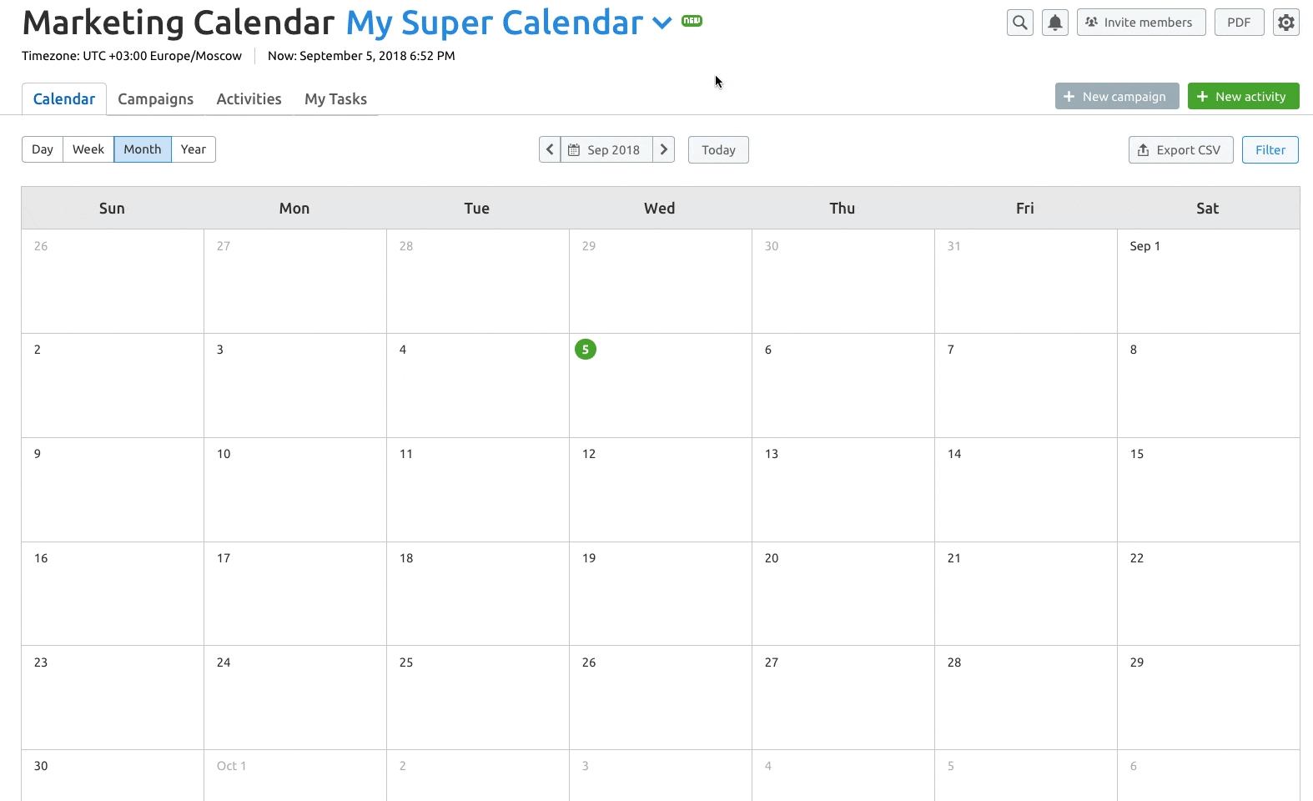Image resolution: width=1313 pixels, height=801 pixels.
Task: Export calendar with Export CSV
Action: 1180,149
